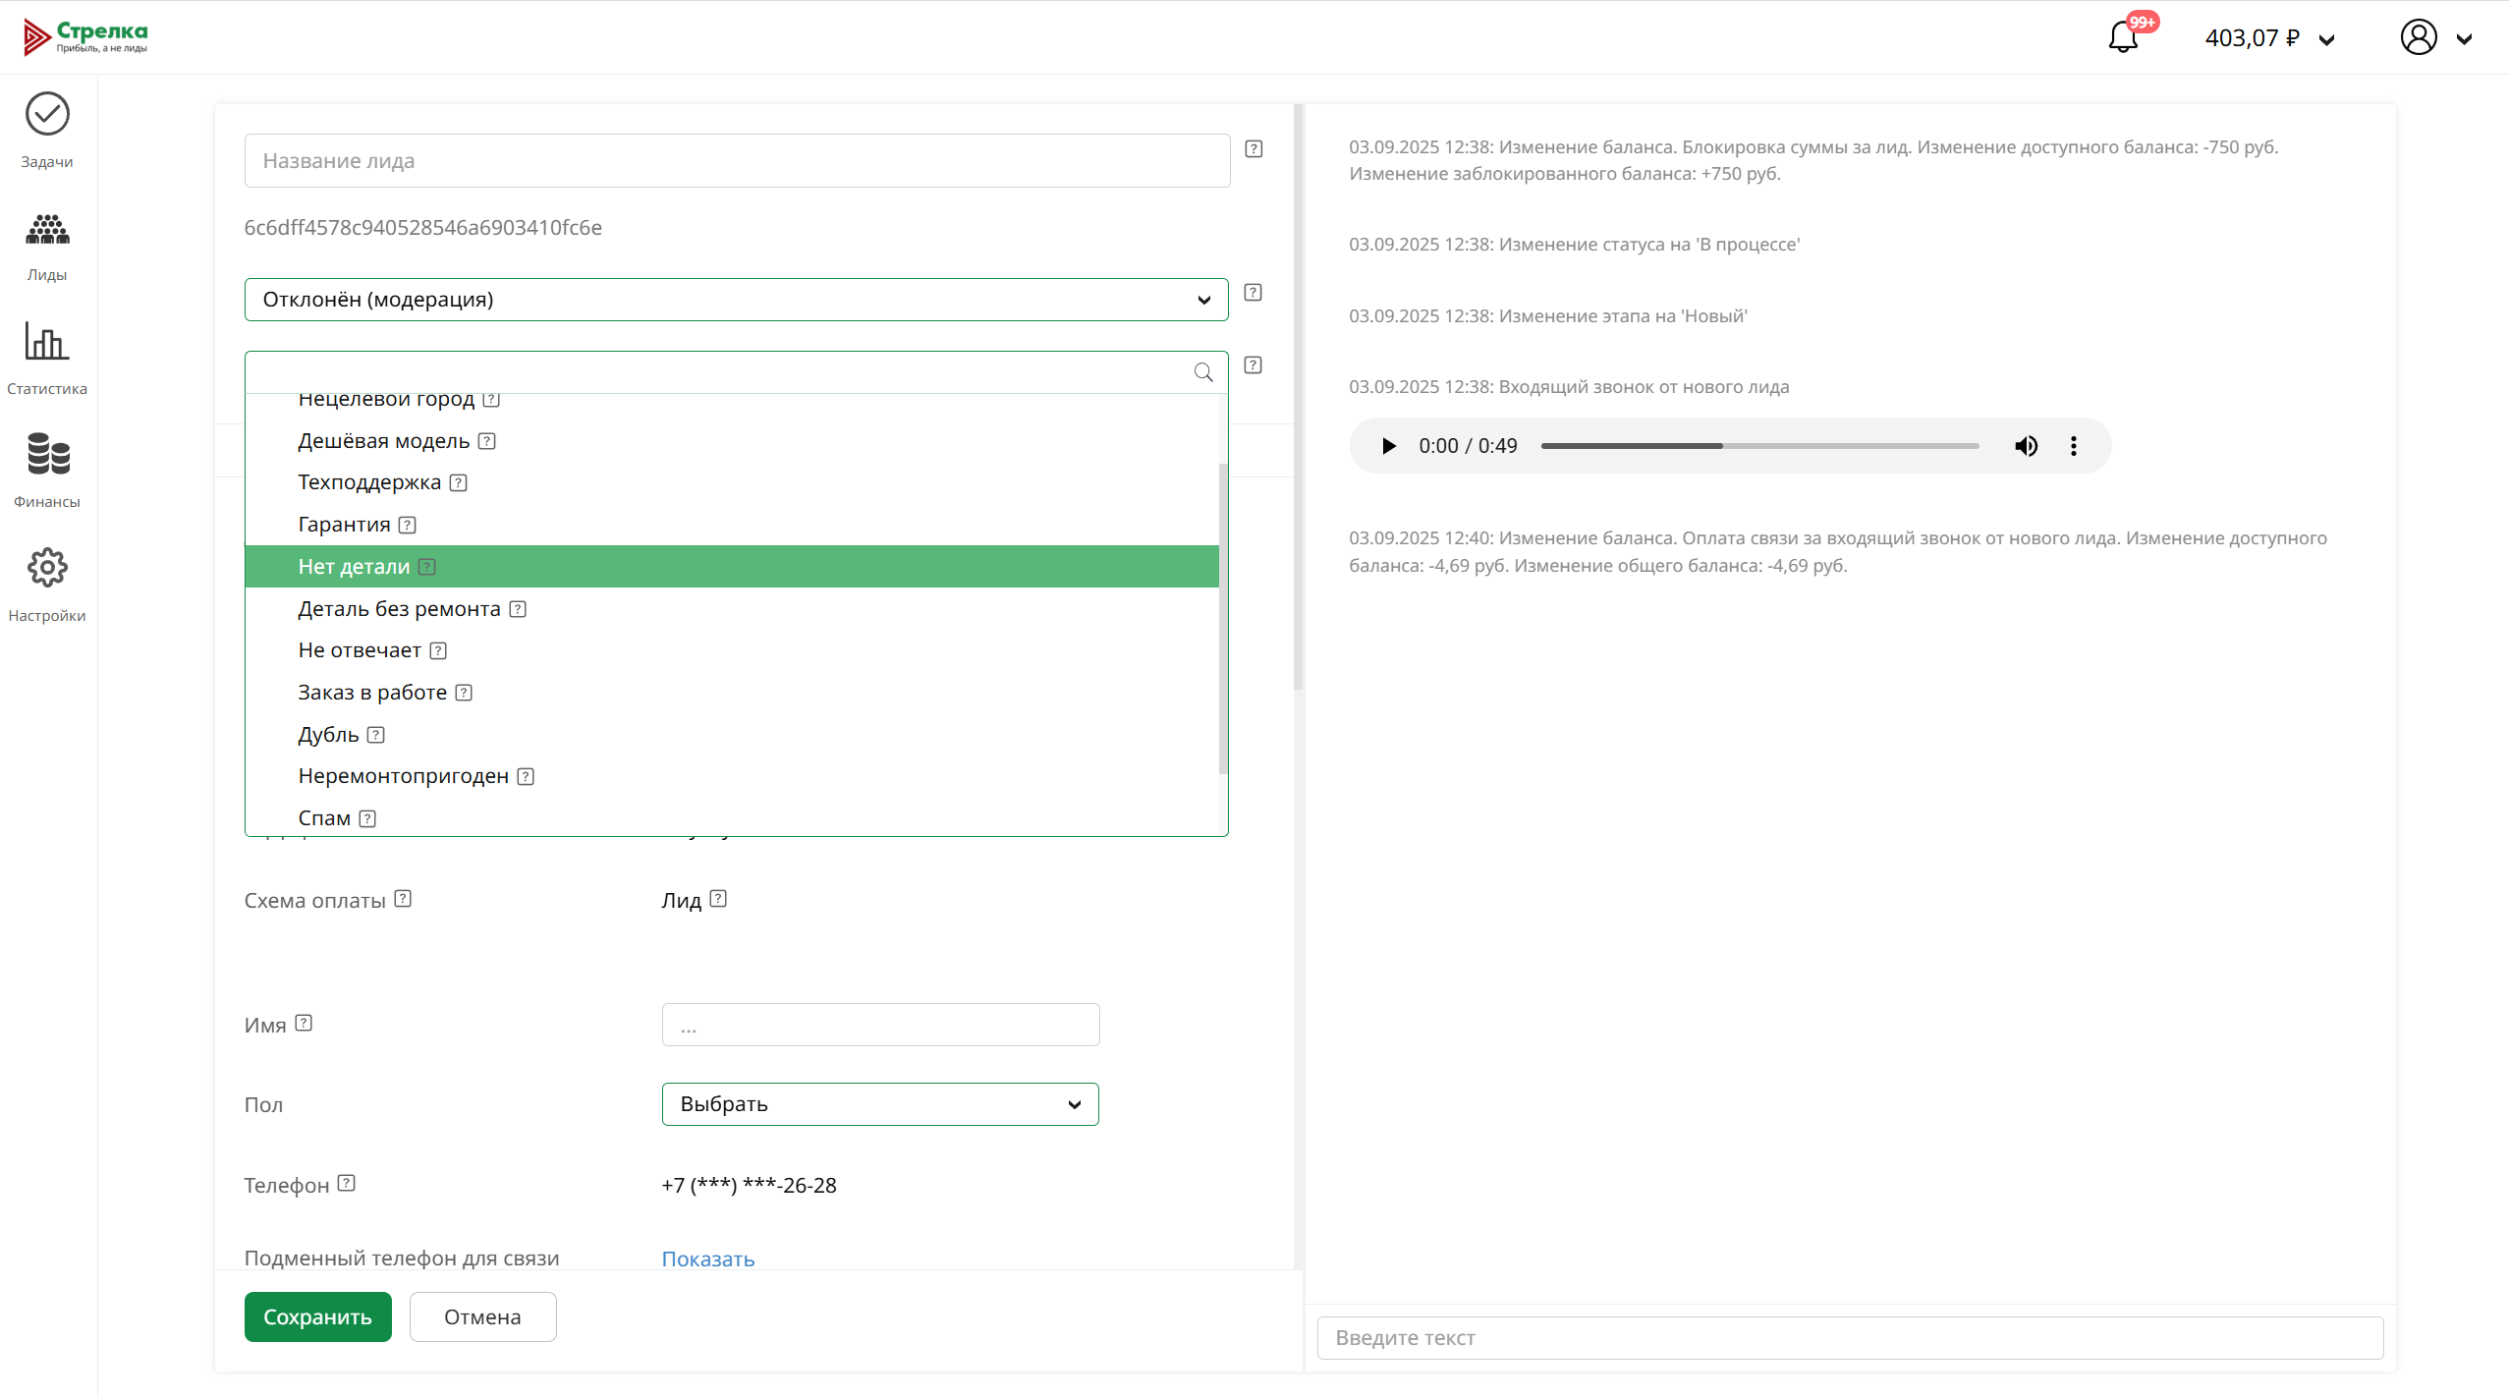This screenshot has width=2509, height=1398.
Task: Select the Дубль option in list
Action: [x=328, y=735]
